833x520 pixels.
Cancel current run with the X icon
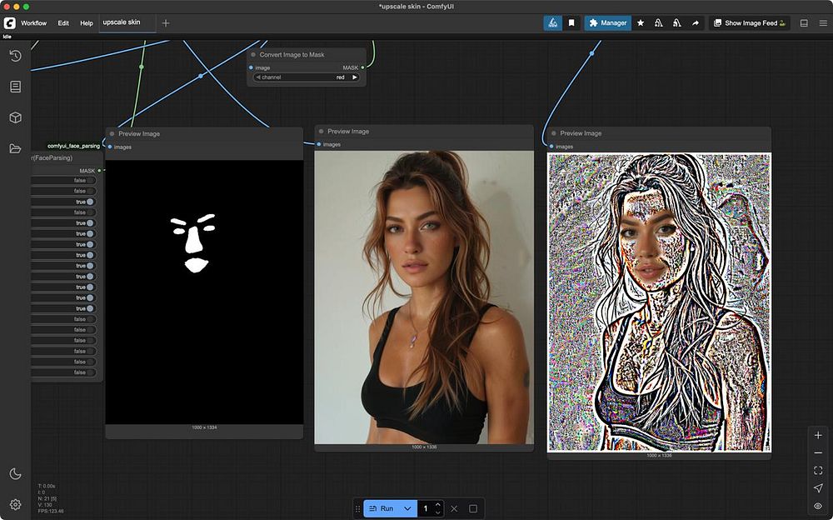pos(454,508)
